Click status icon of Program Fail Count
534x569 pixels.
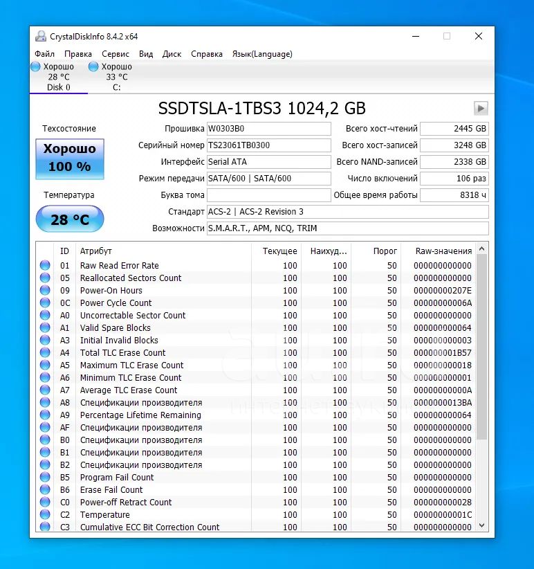click(x=45, y=477)
